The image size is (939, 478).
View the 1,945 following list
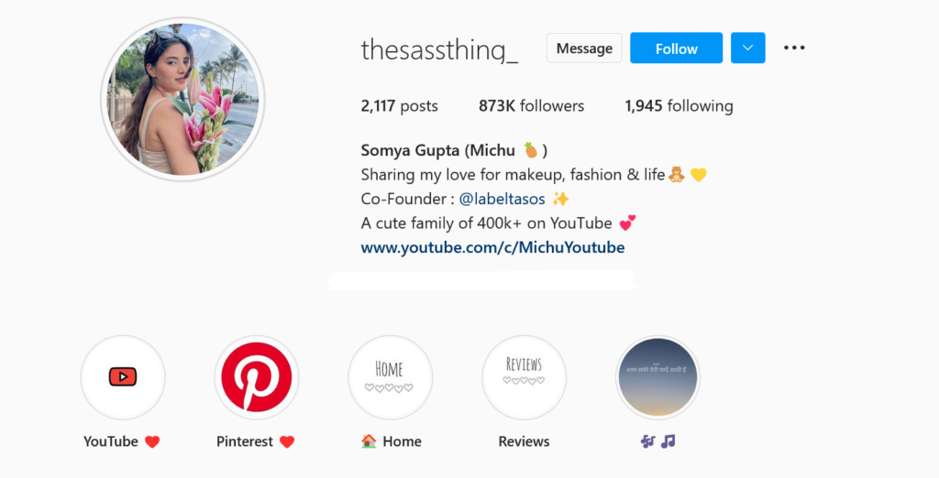tap(679, 106)
